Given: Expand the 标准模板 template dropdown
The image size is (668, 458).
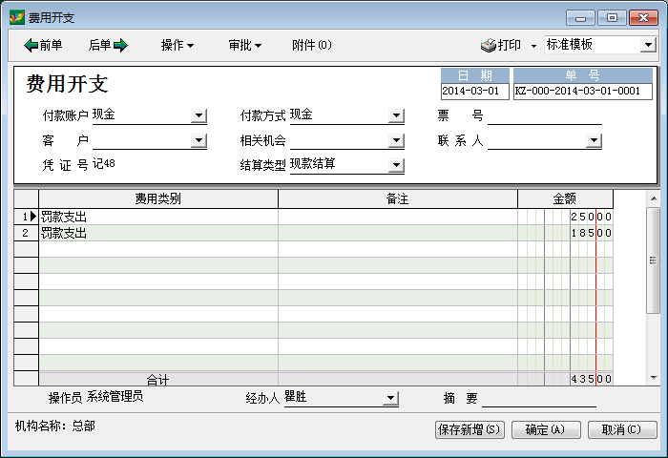Looking at the screenshot, I should pyautogui.click(x=648, y=45).
